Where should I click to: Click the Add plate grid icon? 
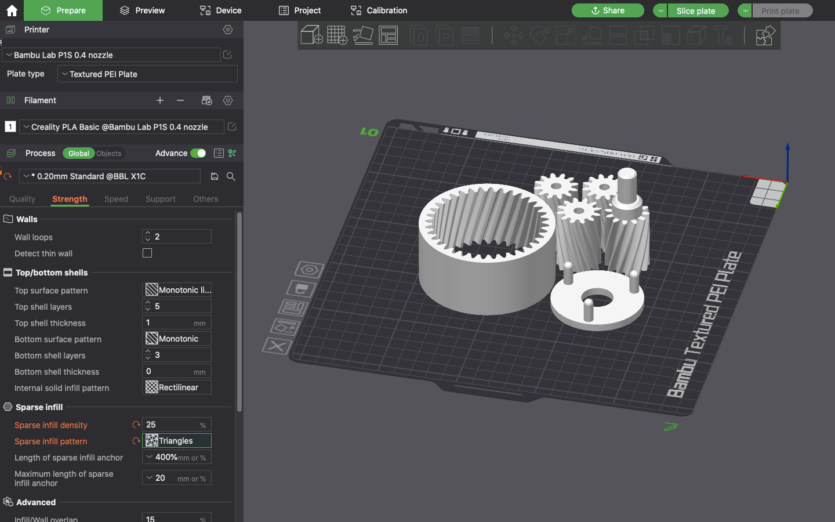pos(337,35)
